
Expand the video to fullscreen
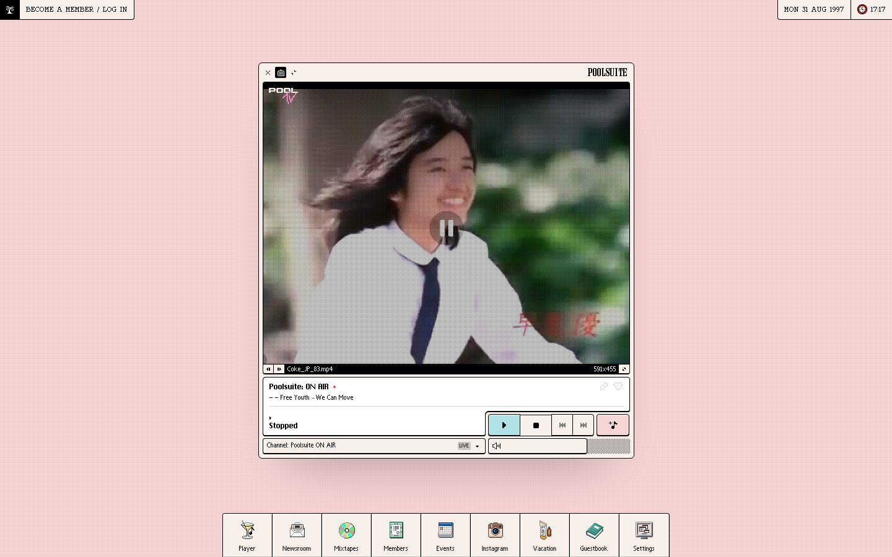click(624, 369)
